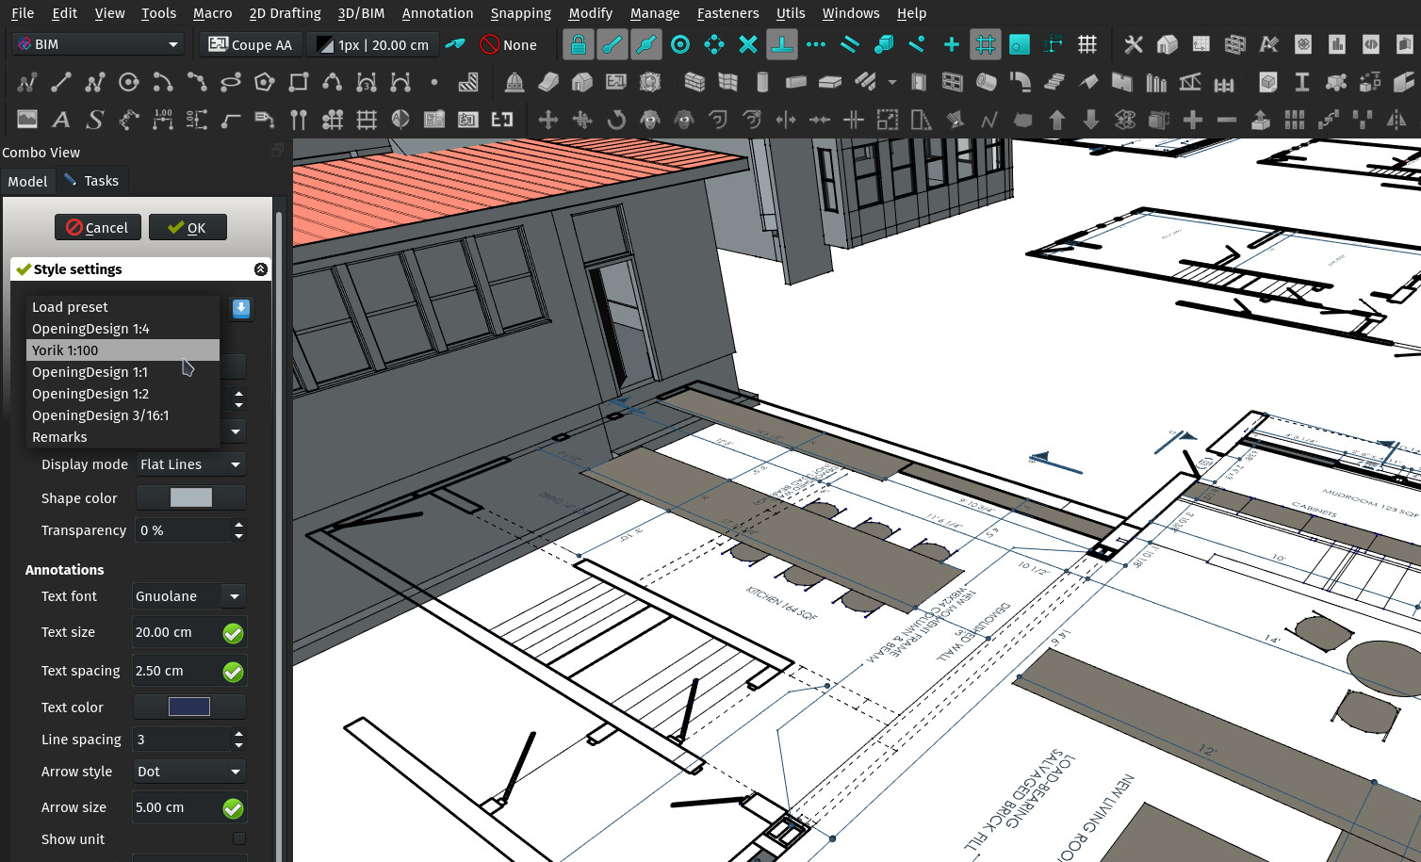Viewport: 1421px width, 862px height.
Task: Select the Shape from text tool
Action: point(94,120)
